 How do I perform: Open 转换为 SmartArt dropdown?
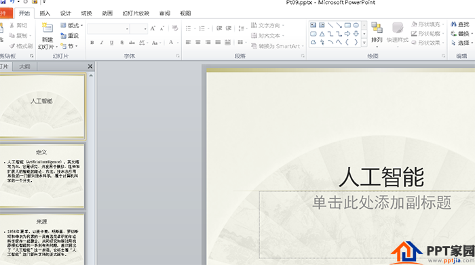point(277,46)
